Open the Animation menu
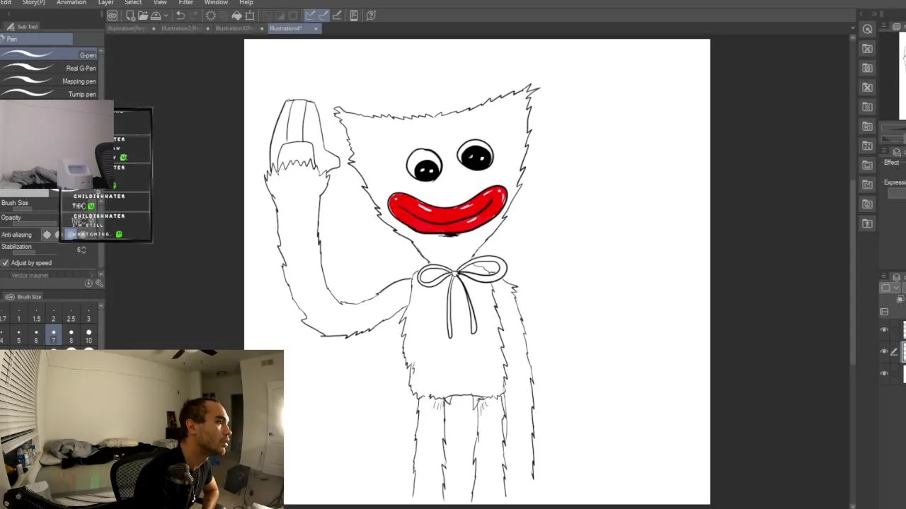 pyautogui.click(x=71, y=3)
